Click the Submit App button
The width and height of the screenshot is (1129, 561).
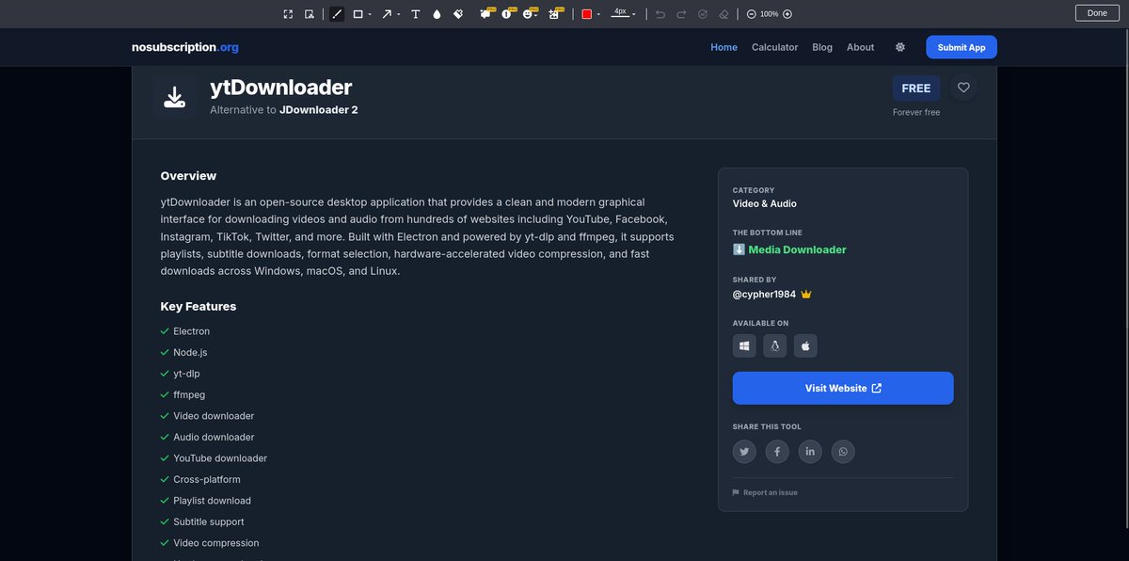pyautogui.click(x=962, y=47)
